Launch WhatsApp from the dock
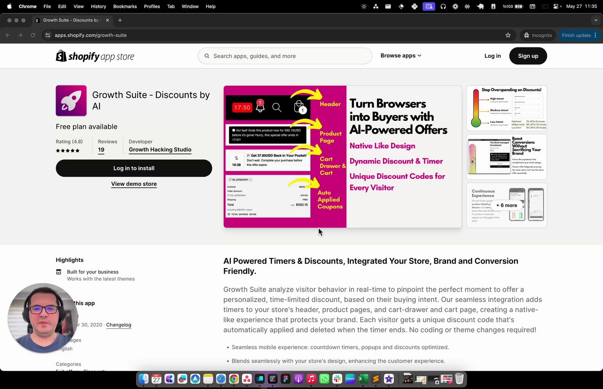This screenshot has height=389, width=603. tap(324, 379)
